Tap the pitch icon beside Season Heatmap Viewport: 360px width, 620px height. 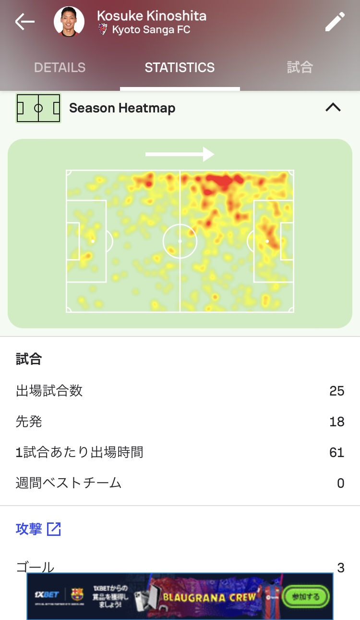pyautogui.click(x=38, y=108)
